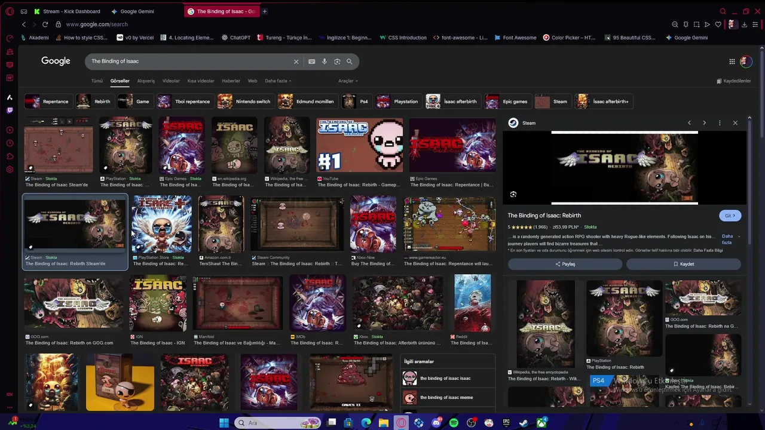
Task: Open the YouTube '#1' gameplay thumbnail
Action: 360,145
